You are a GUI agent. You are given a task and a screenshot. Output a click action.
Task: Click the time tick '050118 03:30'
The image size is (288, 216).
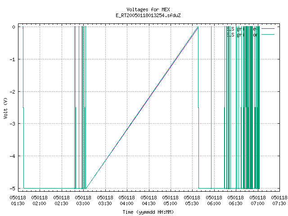tap(105, 201)
